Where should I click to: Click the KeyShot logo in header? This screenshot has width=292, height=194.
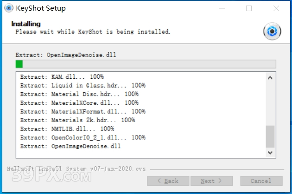click(272, 31)
